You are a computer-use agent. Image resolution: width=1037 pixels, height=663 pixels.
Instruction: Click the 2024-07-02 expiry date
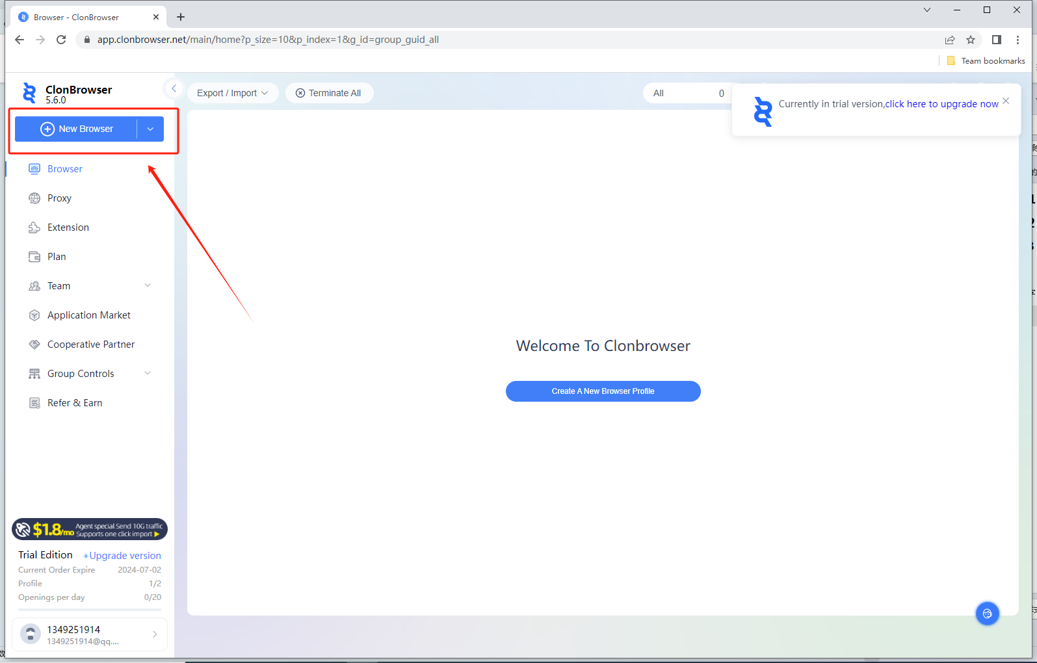[x=139, y=570]
